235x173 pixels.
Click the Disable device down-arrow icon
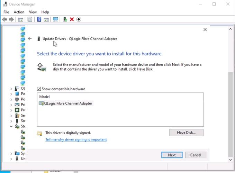point(79,19)
